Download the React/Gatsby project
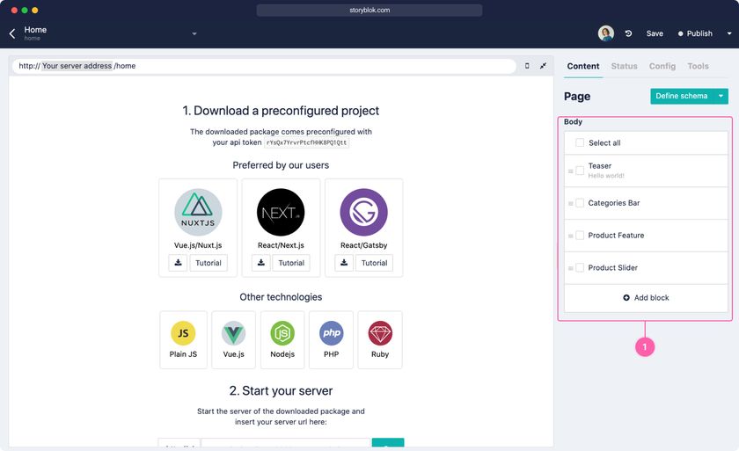 (x=344, y=263)
